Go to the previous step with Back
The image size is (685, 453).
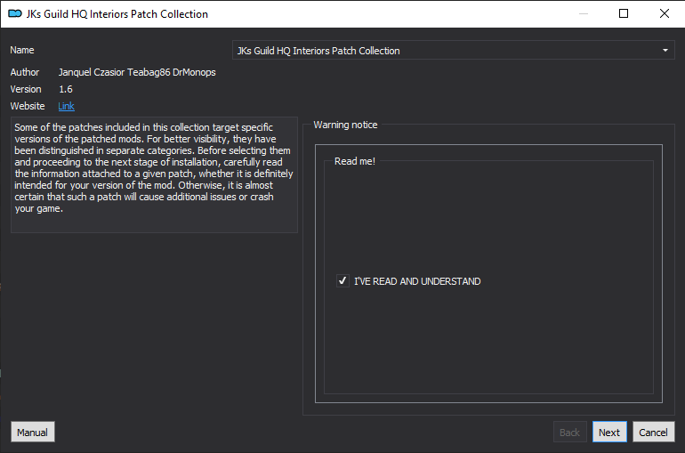coord(569,432)
